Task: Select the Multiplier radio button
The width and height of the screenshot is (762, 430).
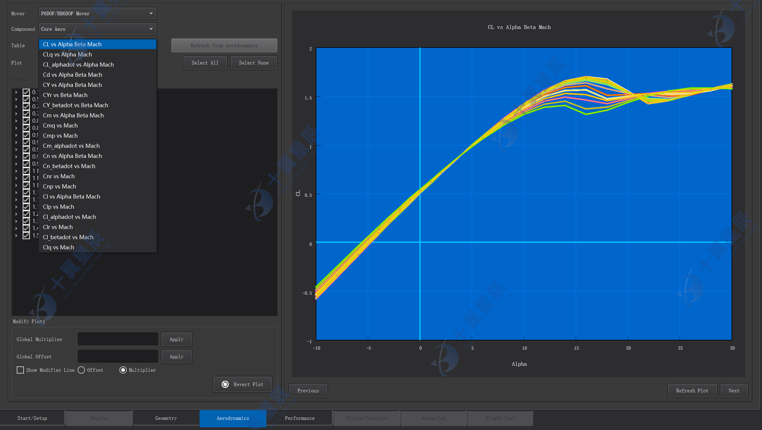Action: click(123, 370)
